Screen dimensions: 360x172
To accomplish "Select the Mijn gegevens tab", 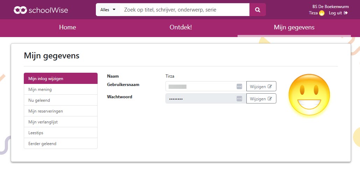I will (x=294, y=28).
